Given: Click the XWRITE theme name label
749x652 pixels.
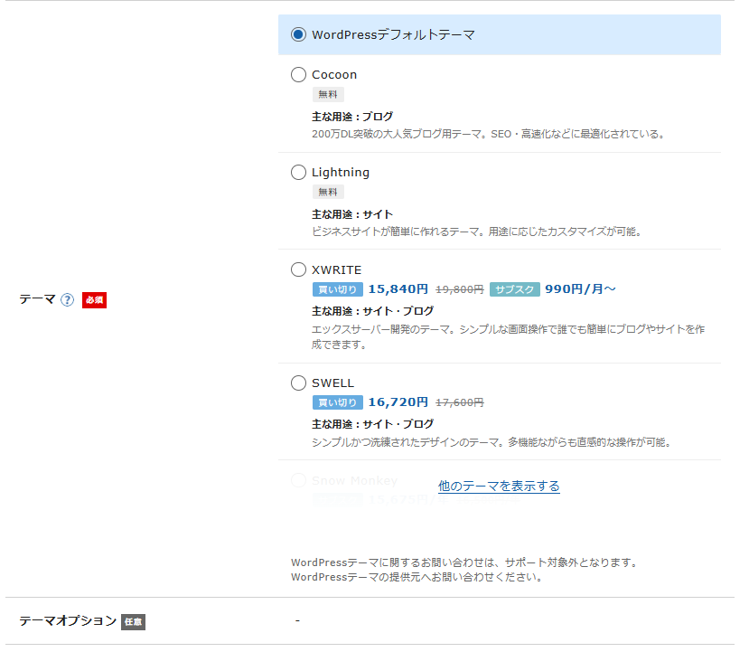Looking at the screenshot, I should pyautogui.click(x=337, y=270).
